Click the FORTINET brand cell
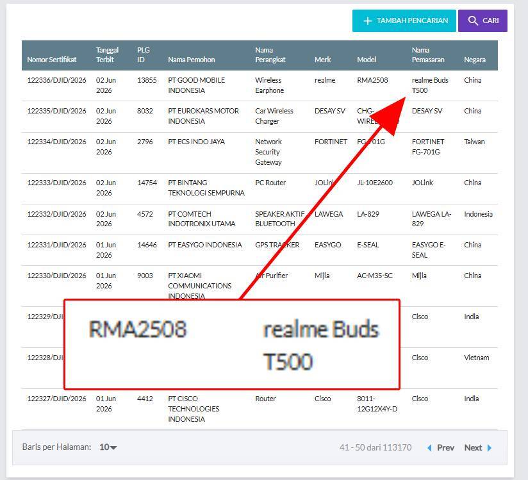Viewport: 528px width, 480px height. click(x=331, y=142)
